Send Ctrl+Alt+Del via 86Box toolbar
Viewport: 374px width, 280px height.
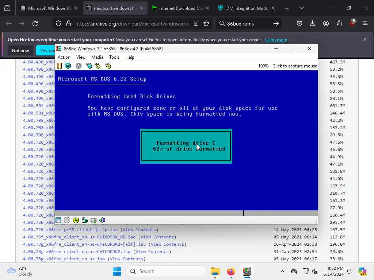[89, 66]
